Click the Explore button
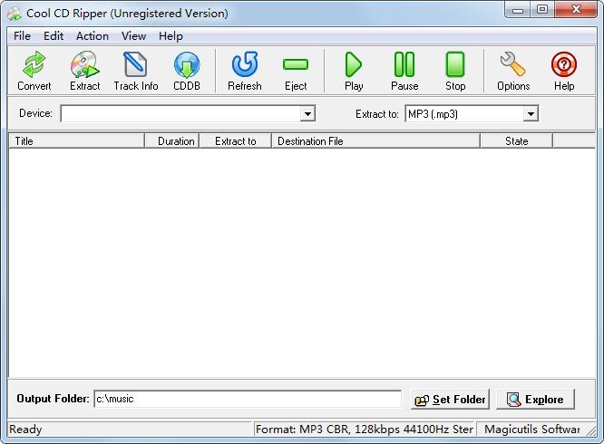The width and height of the screenshot is (604, 444). click(535, 400)
